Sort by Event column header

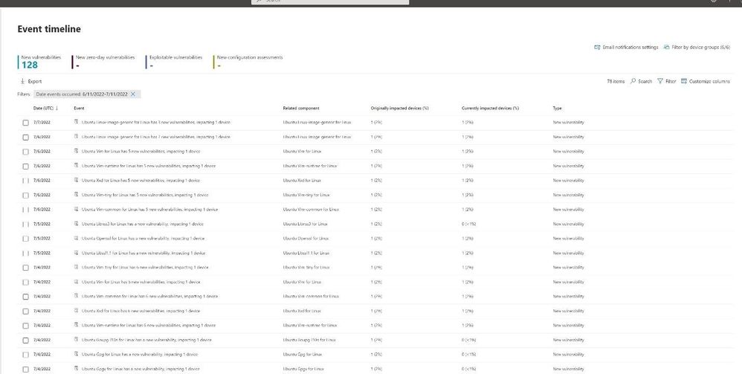click(79, 108)
